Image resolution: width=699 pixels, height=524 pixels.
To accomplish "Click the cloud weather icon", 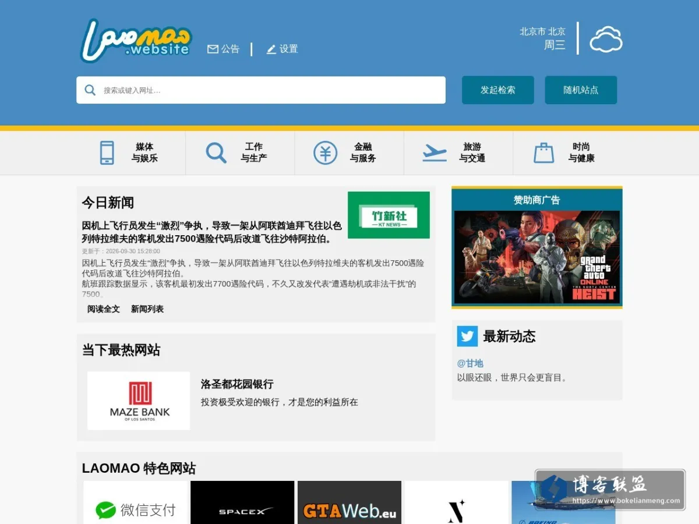I will [606, 39].
